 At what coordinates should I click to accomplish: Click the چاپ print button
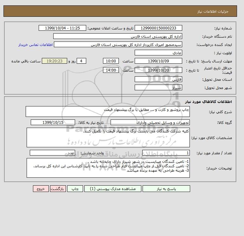pyautogui.click(x=75, y=189)
